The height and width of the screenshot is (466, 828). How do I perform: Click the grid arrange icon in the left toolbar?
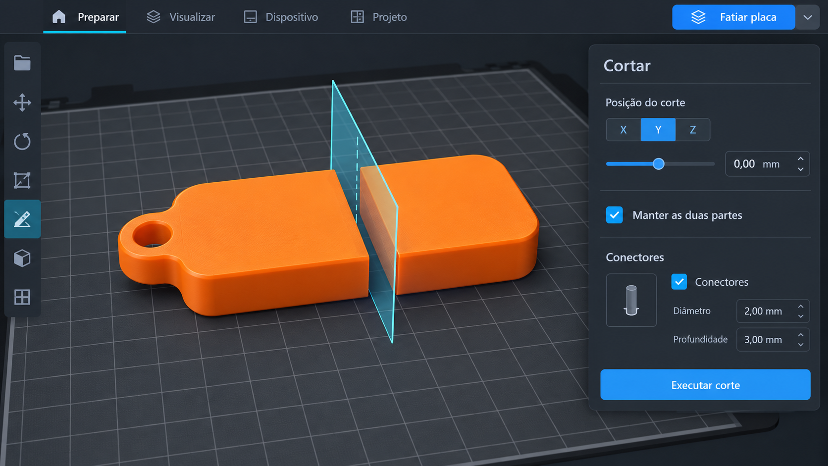coord(22,297)
